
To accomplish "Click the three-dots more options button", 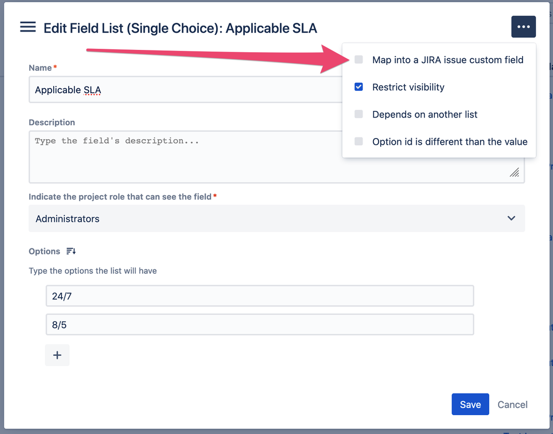I will pos(523,27).
